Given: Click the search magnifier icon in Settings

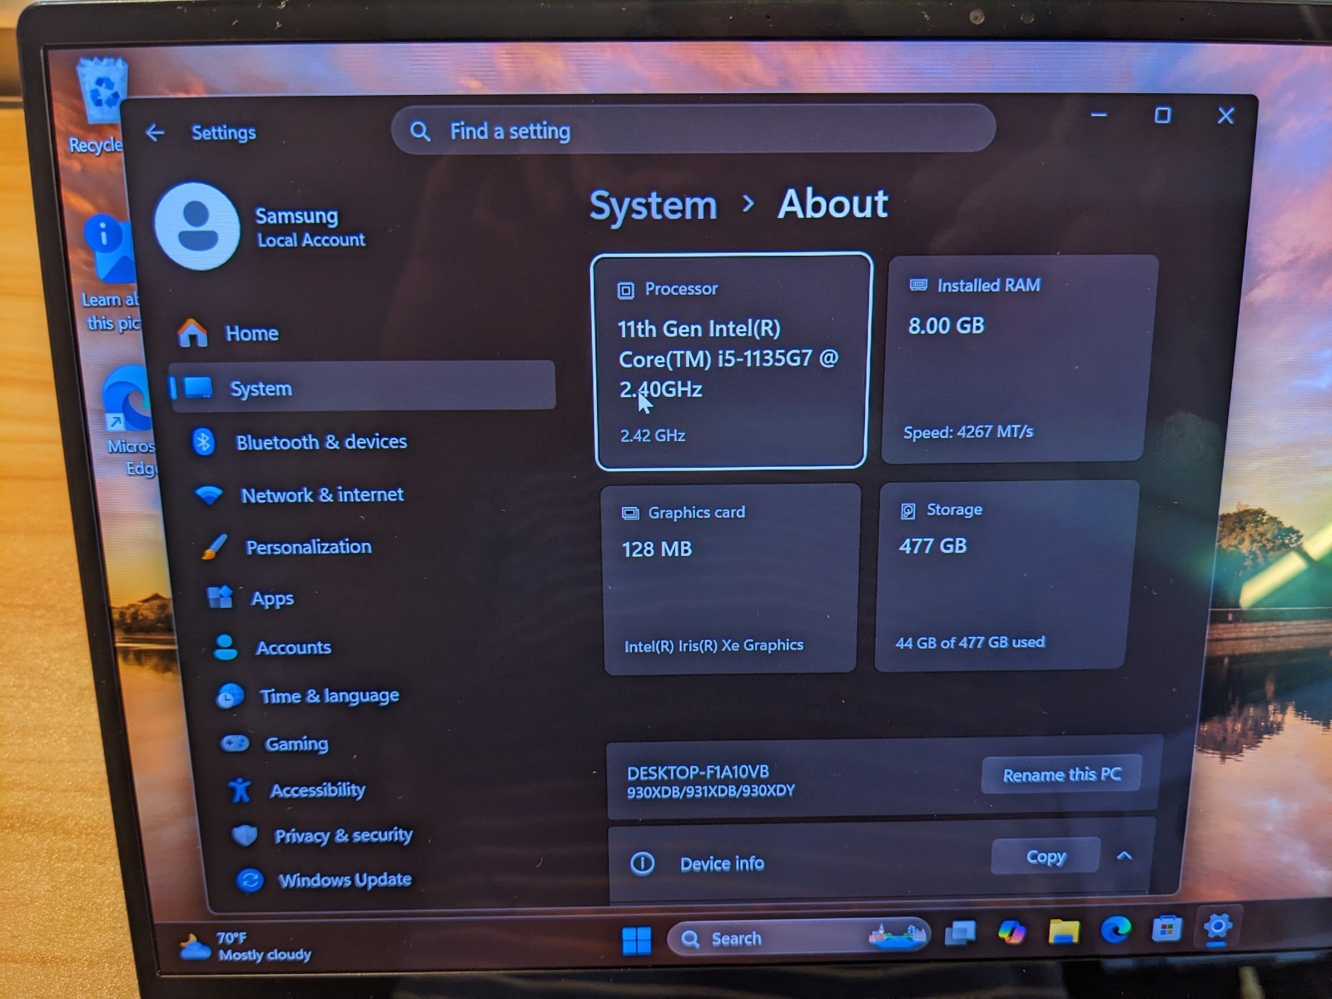Looking at the screenshot, I should pos(420,132).
